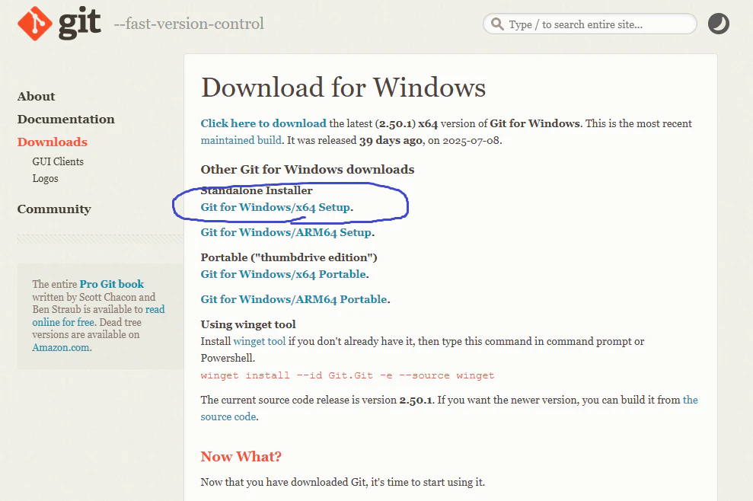This screenshot has width=753, height=501.
Task: Go to the Downloads section
Action: (53, 142)
